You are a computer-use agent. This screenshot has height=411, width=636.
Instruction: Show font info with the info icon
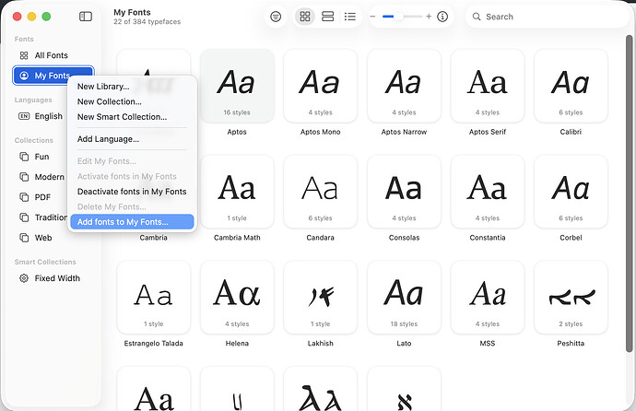[442, 17]
